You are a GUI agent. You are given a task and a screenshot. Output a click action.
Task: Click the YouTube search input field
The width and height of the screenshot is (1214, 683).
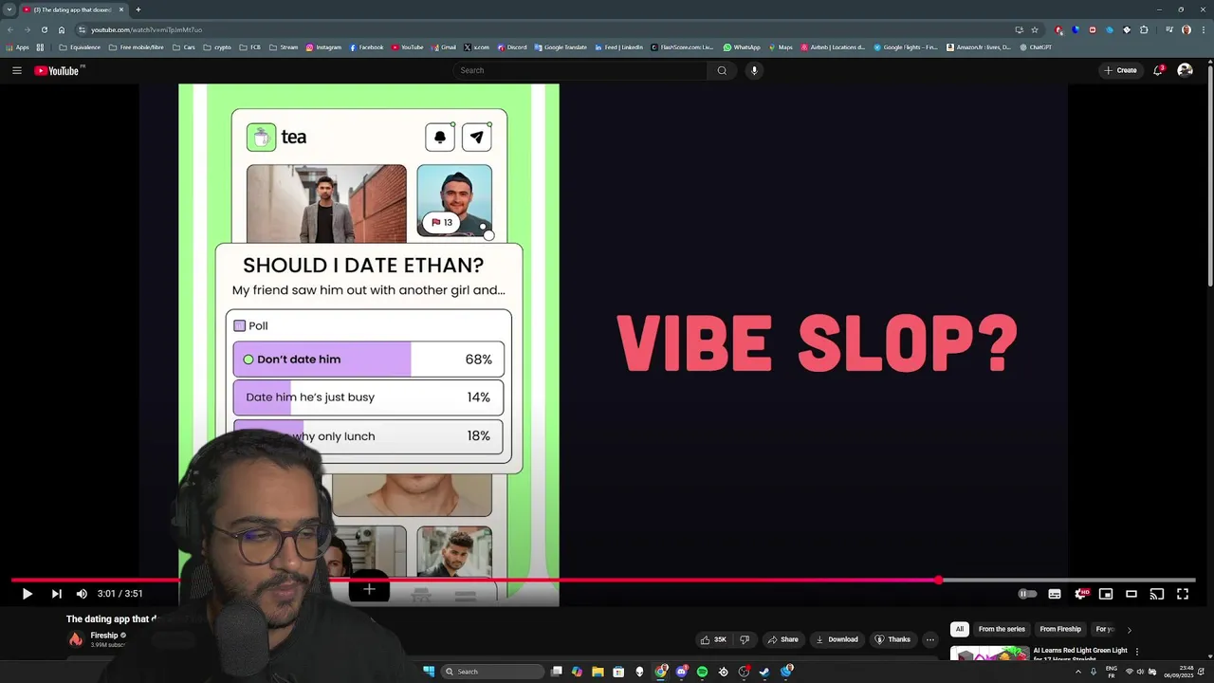tap(579, 70)
